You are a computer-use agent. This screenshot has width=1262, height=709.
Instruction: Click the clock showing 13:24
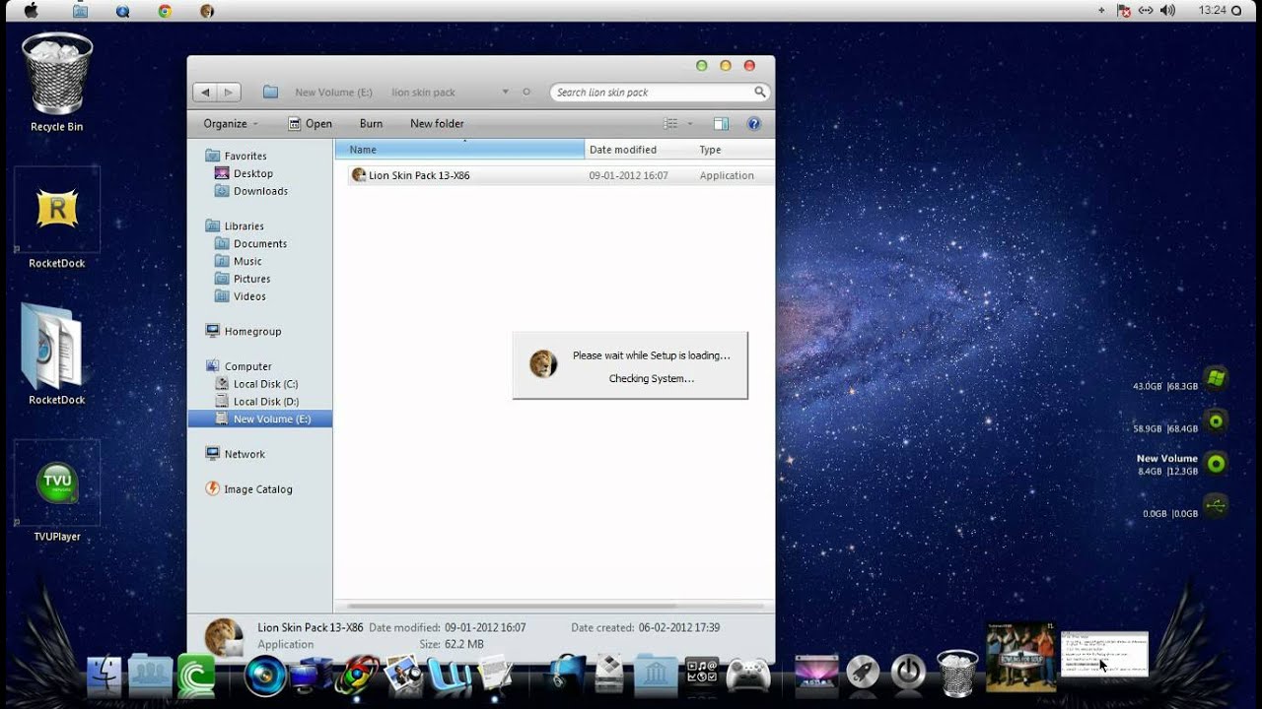point(1213,10)
